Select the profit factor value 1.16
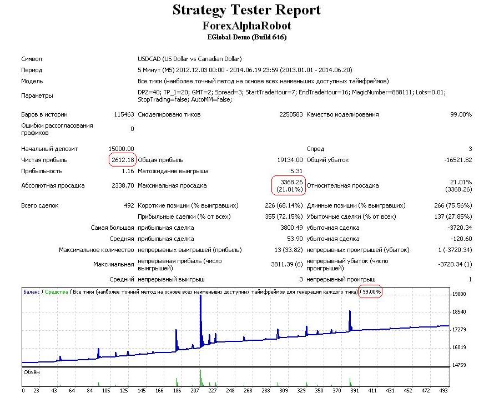This screenshot has height=393, width=504. point(128,171)
